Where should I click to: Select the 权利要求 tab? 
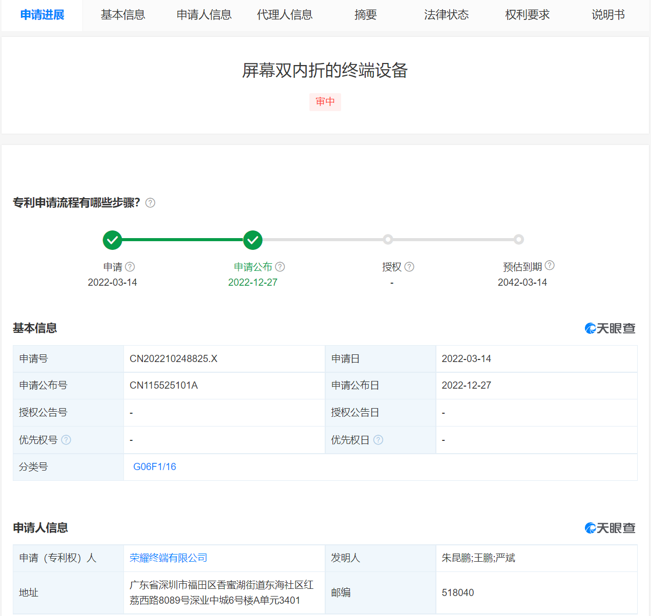pos(527,15)
